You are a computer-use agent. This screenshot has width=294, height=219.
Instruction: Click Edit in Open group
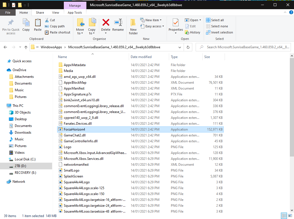(x=190, y=26)
